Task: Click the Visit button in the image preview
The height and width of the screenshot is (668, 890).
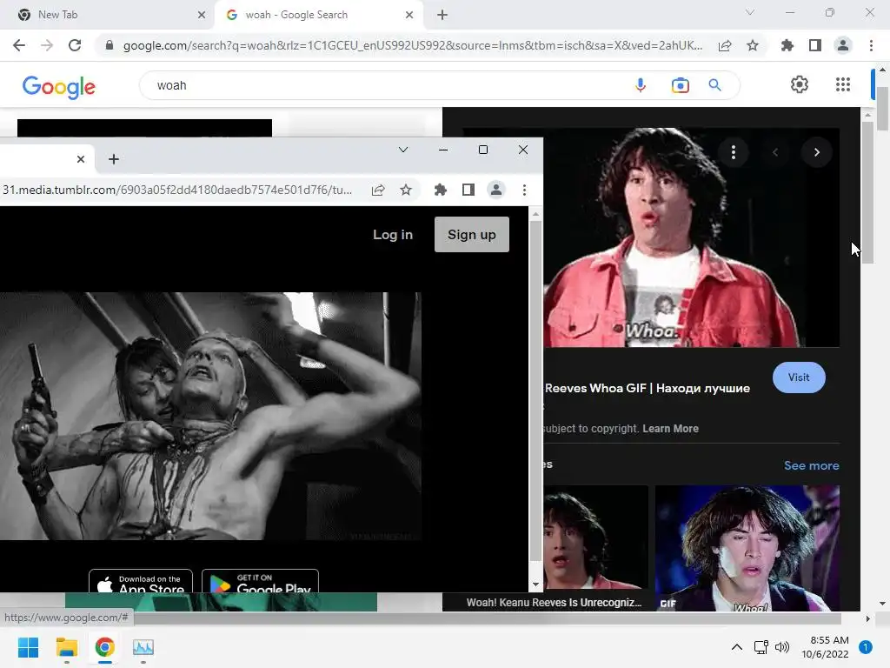Action: (x=799, y=377)
